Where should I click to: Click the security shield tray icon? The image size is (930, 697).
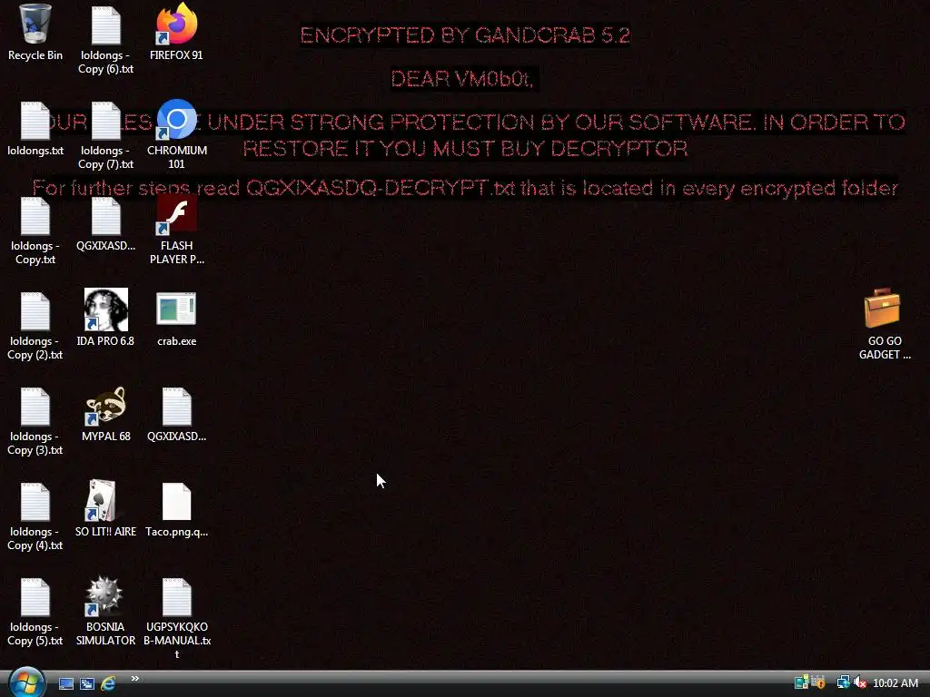pos(818,682)
